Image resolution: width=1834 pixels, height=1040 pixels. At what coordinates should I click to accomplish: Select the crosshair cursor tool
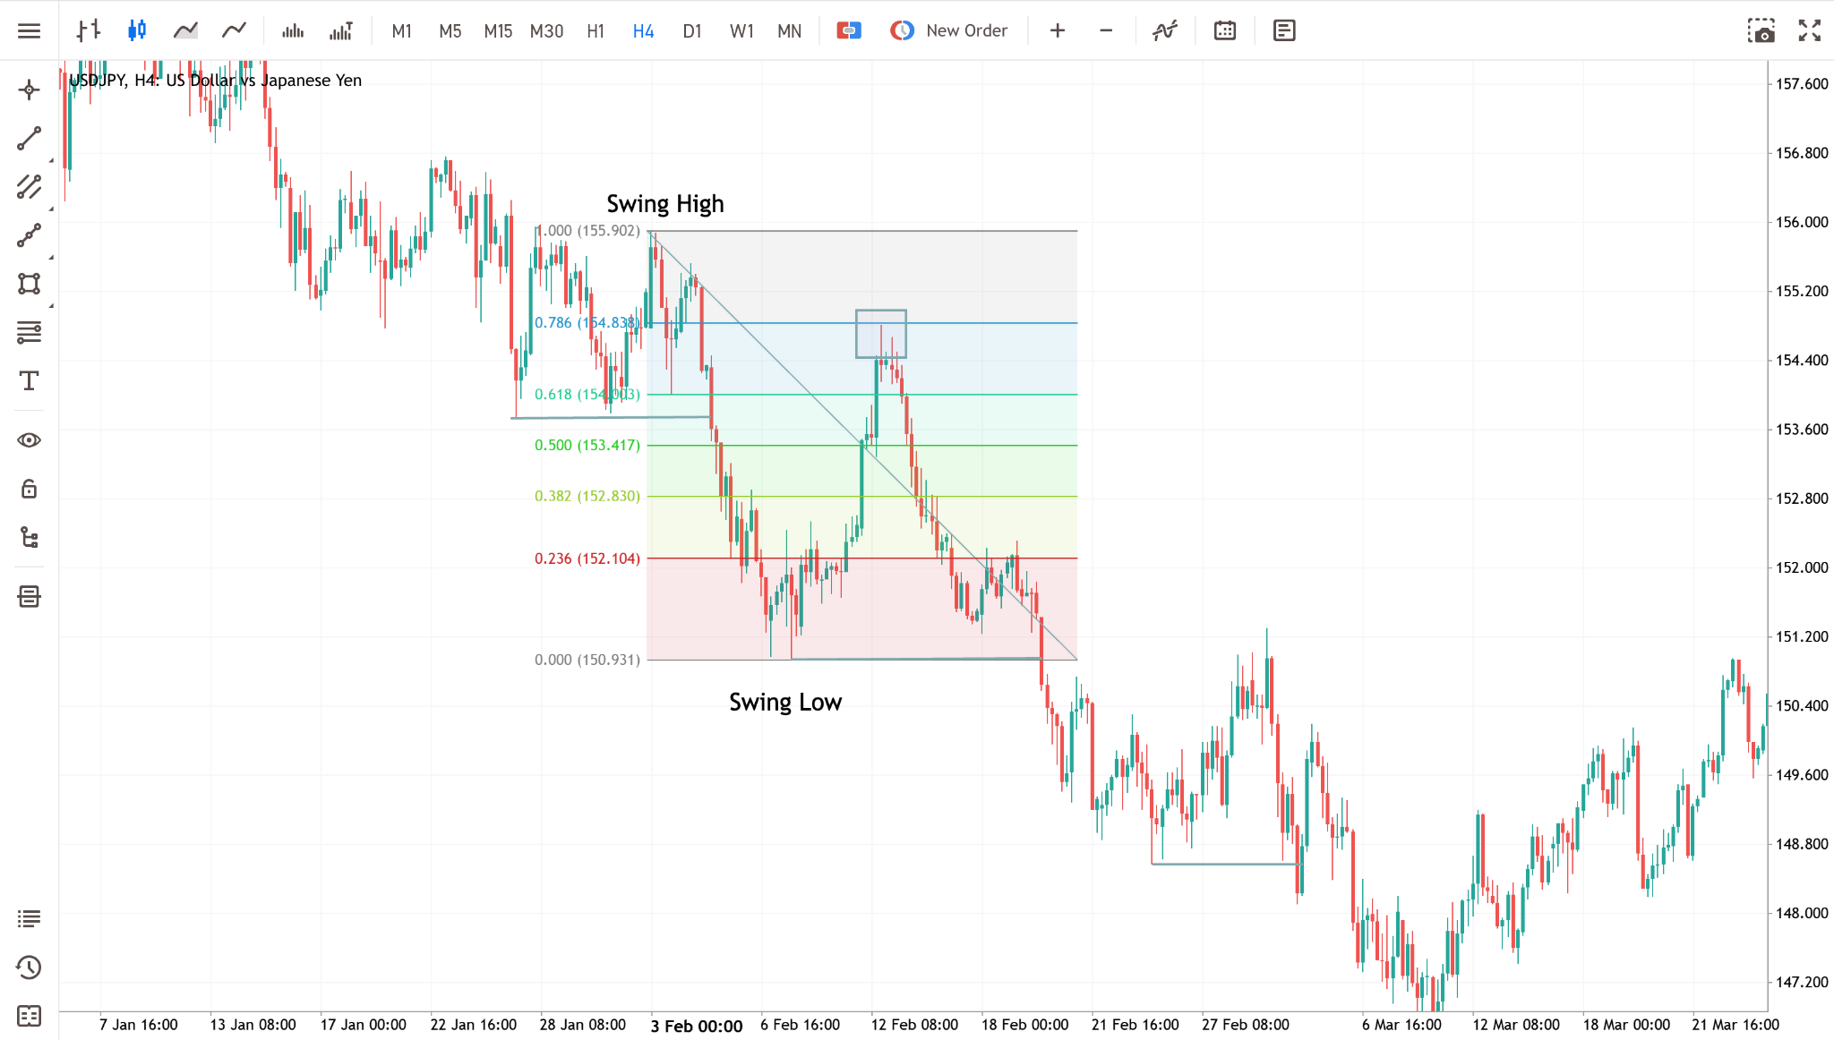[x=29, y=90]
